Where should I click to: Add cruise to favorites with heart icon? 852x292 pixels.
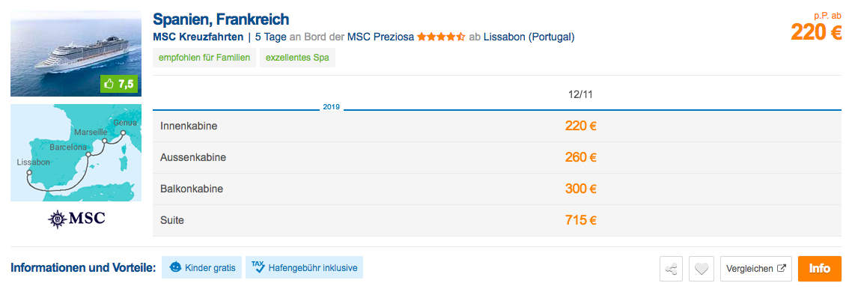tap(701, 269)
